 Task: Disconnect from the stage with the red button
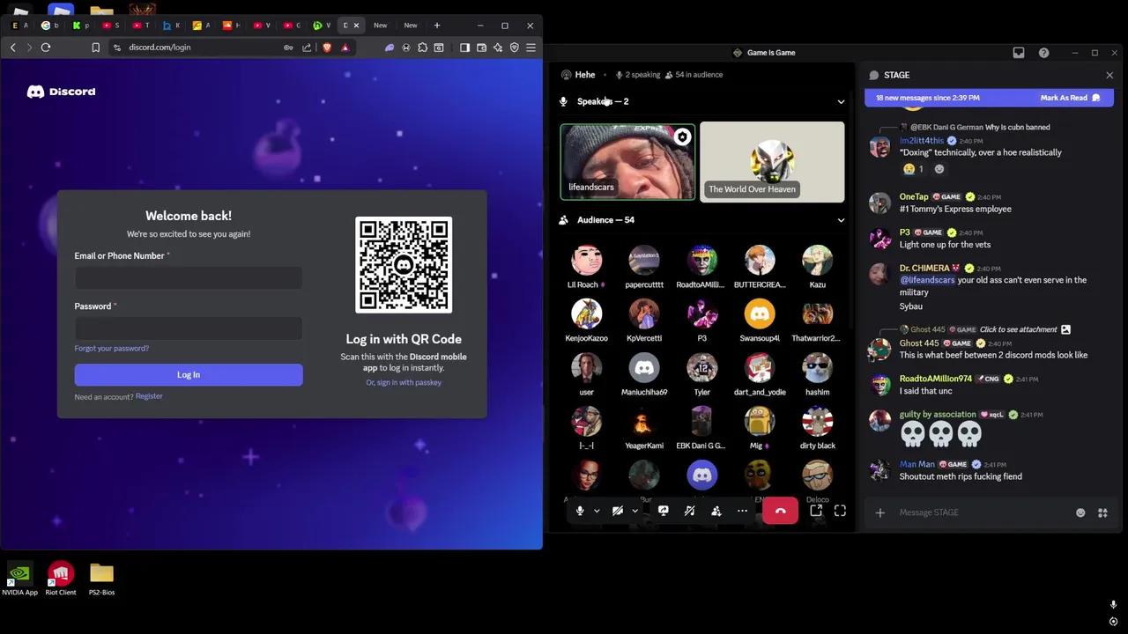point(780,511)
